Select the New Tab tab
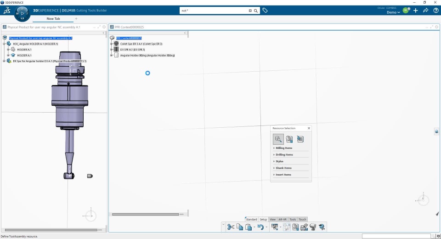The image size is (441, 239). [x=53, y=18]
